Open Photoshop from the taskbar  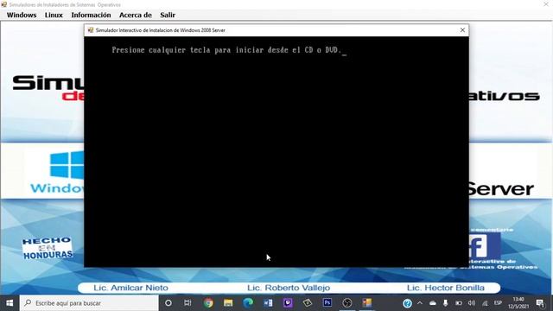(x=327, y=303)
